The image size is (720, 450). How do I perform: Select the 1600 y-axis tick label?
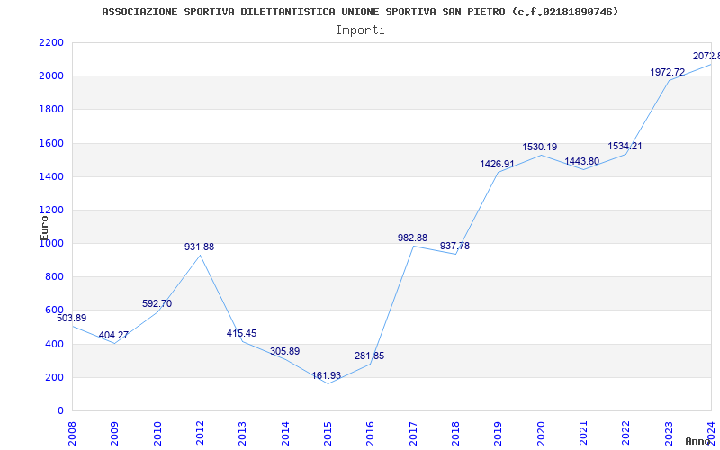(x=51, y=143)
